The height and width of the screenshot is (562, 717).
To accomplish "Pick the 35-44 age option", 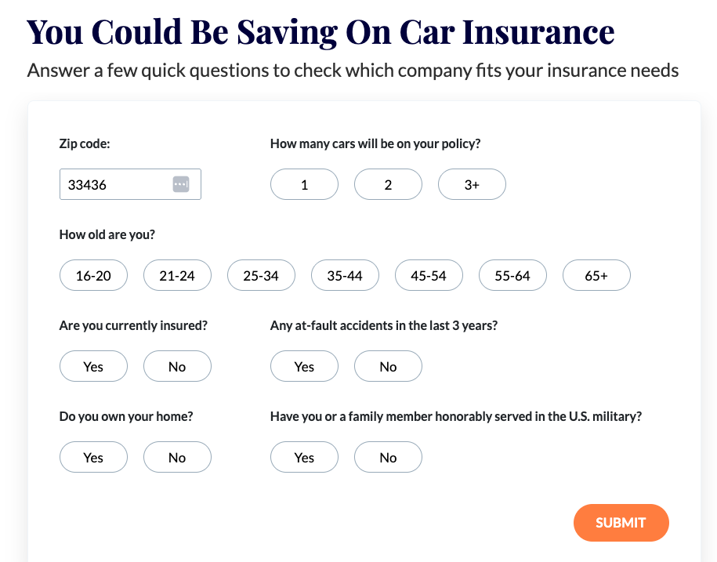I will [x=345, y=276].
